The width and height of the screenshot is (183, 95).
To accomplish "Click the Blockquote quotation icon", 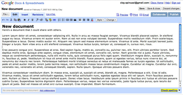I will click(75, 20).
